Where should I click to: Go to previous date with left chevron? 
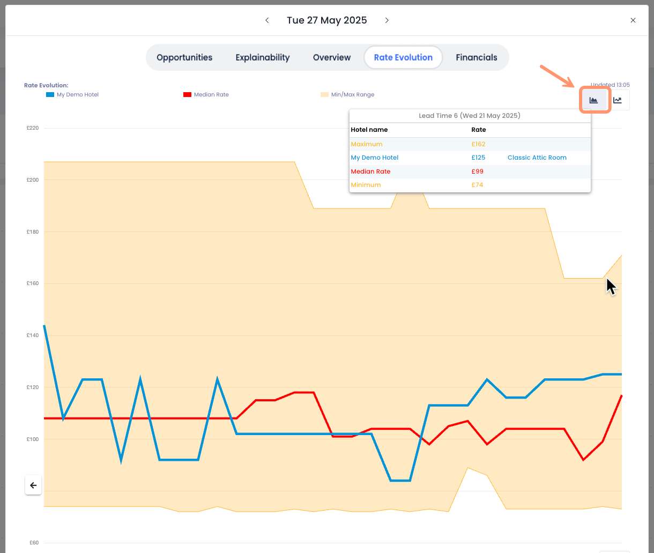(x=267, y=20)
